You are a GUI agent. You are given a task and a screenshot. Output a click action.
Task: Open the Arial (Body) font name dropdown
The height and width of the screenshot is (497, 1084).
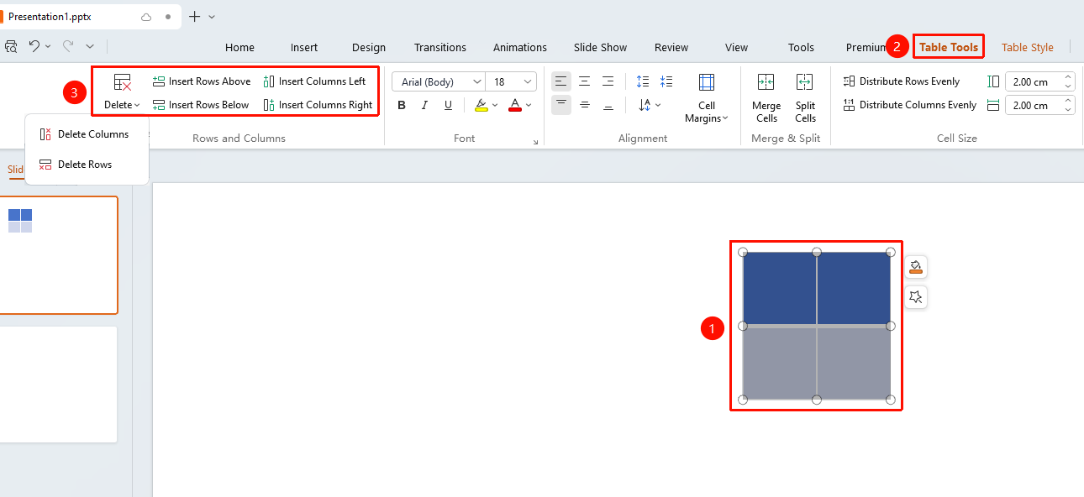[477, 81]
